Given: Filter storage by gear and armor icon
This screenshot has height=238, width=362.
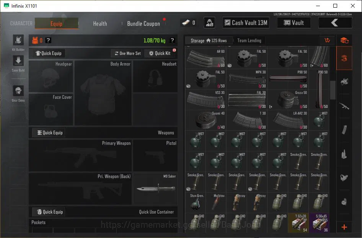Looking at the screenshot, I should coord(344,82).
